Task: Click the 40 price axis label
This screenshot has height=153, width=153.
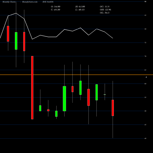Action: [x=145, y=138]
